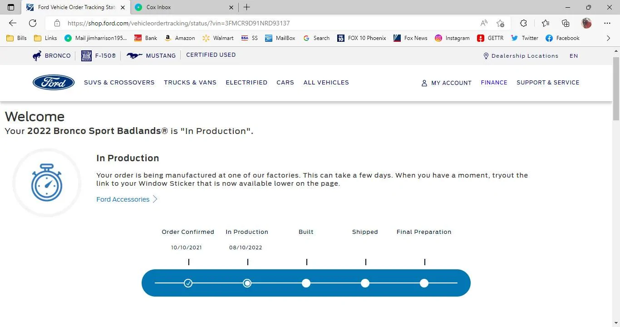Click the Bronco horse logo icon
This screenshot has height=327, width=620.
[37, 55]
